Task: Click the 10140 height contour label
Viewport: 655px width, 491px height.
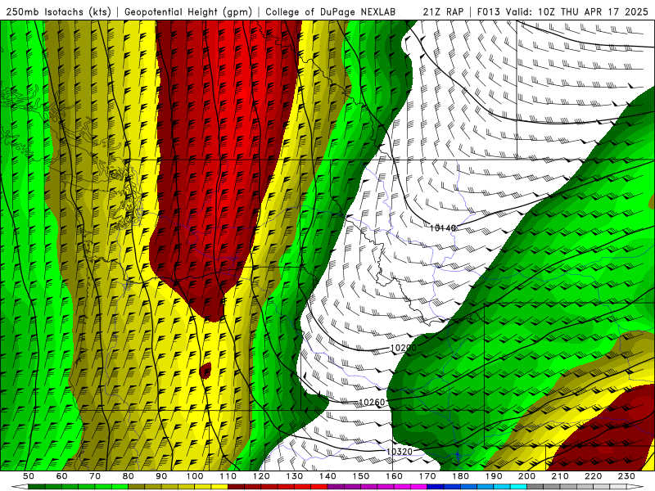Action: (x=443, y=228)
